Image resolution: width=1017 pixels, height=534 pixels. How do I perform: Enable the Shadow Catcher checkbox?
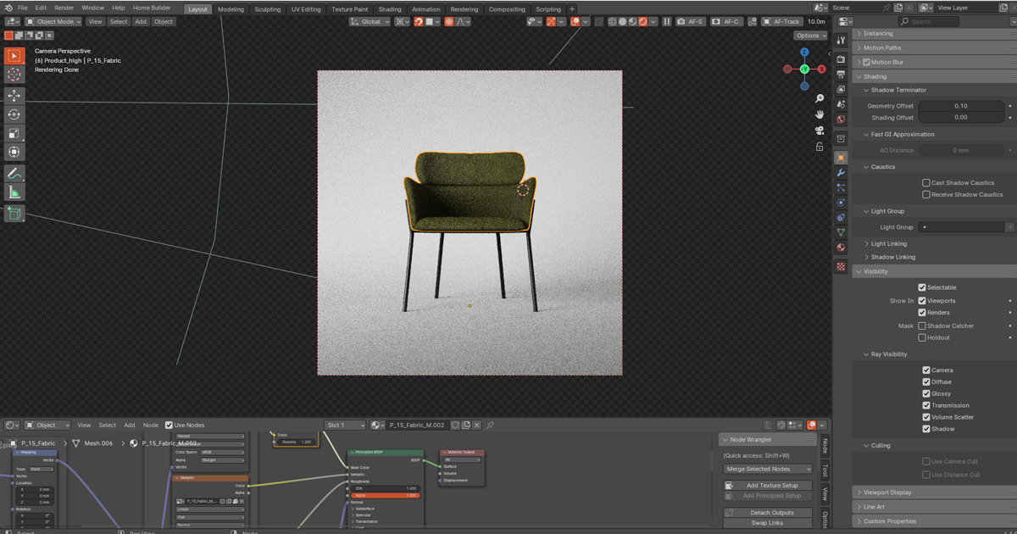(922, 325)
